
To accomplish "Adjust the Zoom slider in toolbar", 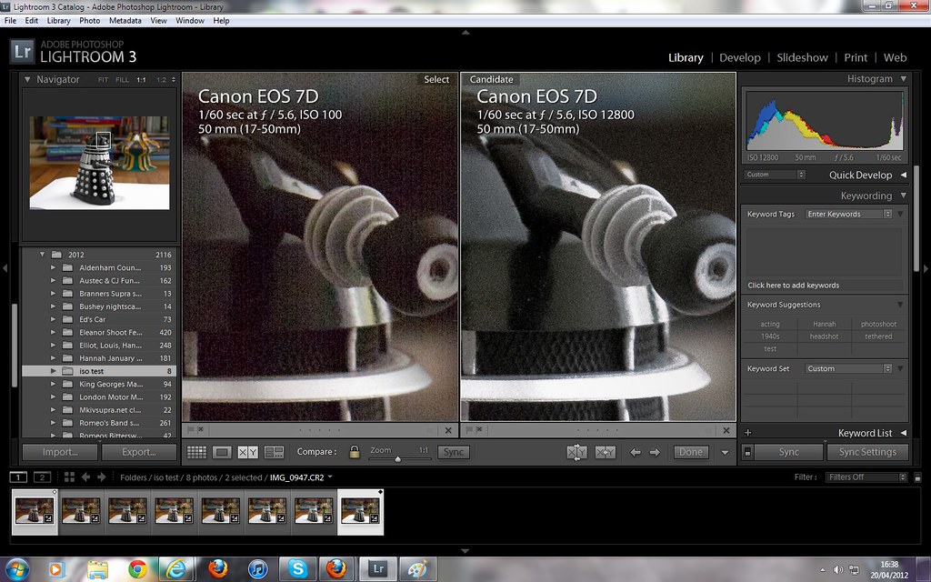I will (397, 458).
